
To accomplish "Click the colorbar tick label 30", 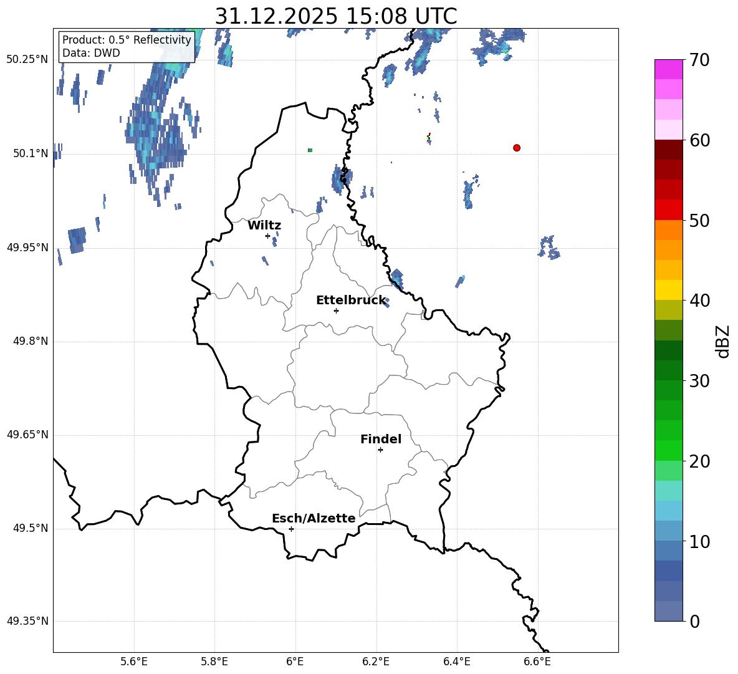I will 699,381.
